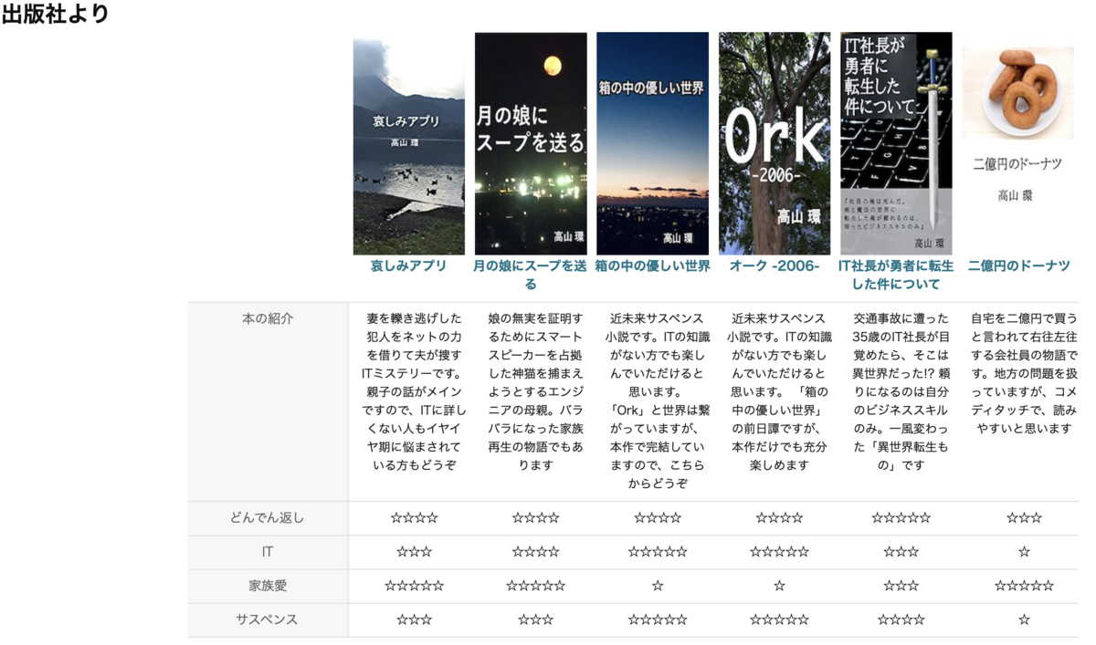Open the オーク -2006- title link
This screenshot has width=1096, height=645.
click(775, 265)
